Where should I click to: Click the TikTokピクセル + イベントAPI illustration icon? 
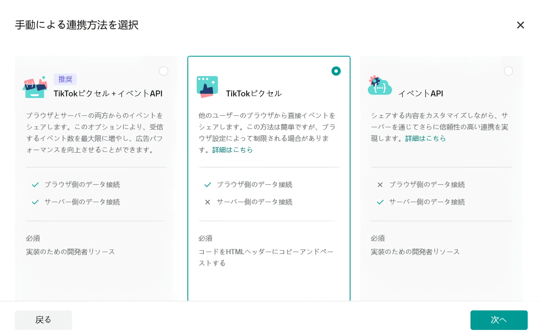pos(35,87)
